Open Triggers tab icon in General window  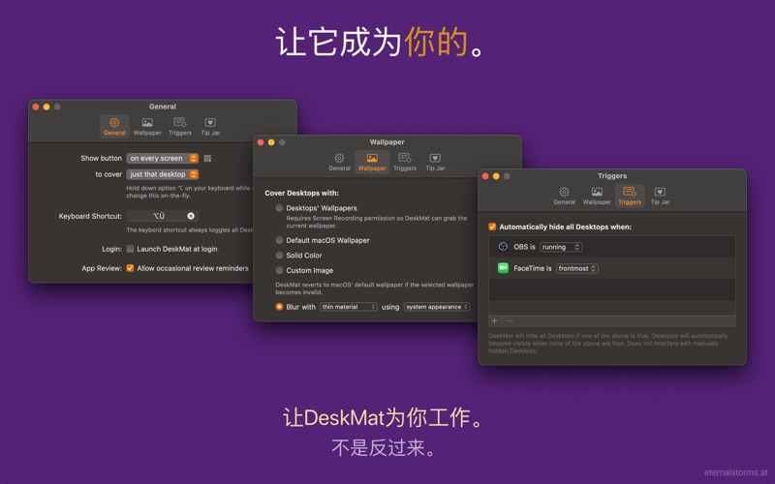[180, 122]
